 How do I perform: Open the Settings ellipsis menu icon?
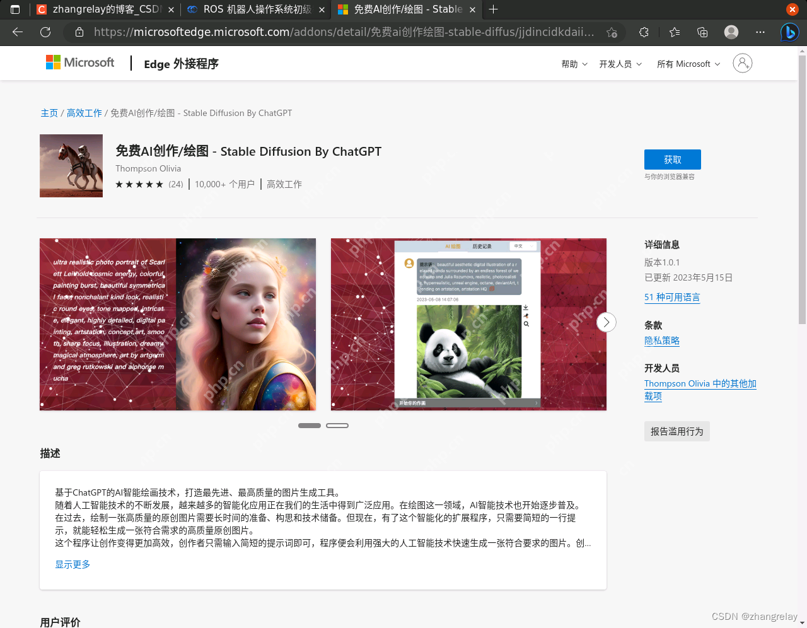tap(760, 32)
